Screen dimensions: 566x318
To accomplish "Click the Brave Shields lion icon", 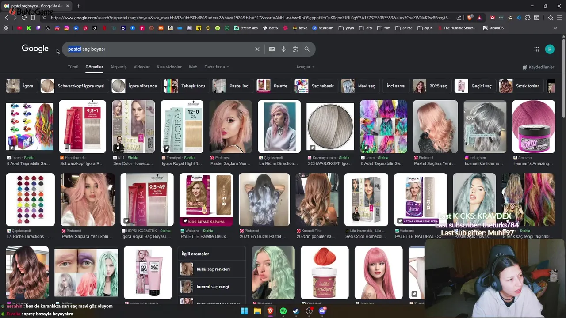I will click(x=470, y=18).
